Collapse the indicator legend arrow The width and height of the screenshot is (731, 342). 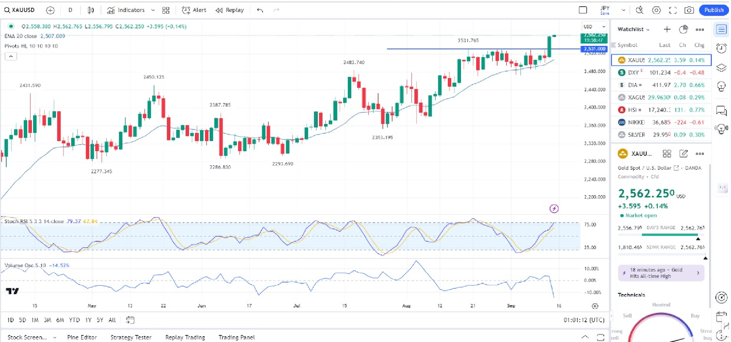(11, 56)
